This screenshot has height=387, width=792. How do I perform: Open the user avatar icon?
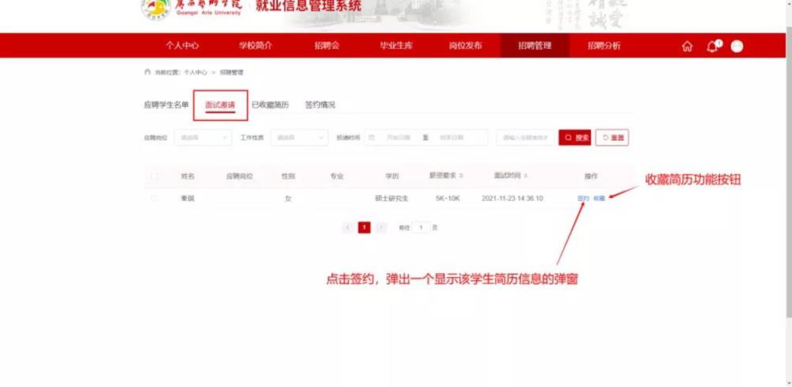tap(737, 47)
